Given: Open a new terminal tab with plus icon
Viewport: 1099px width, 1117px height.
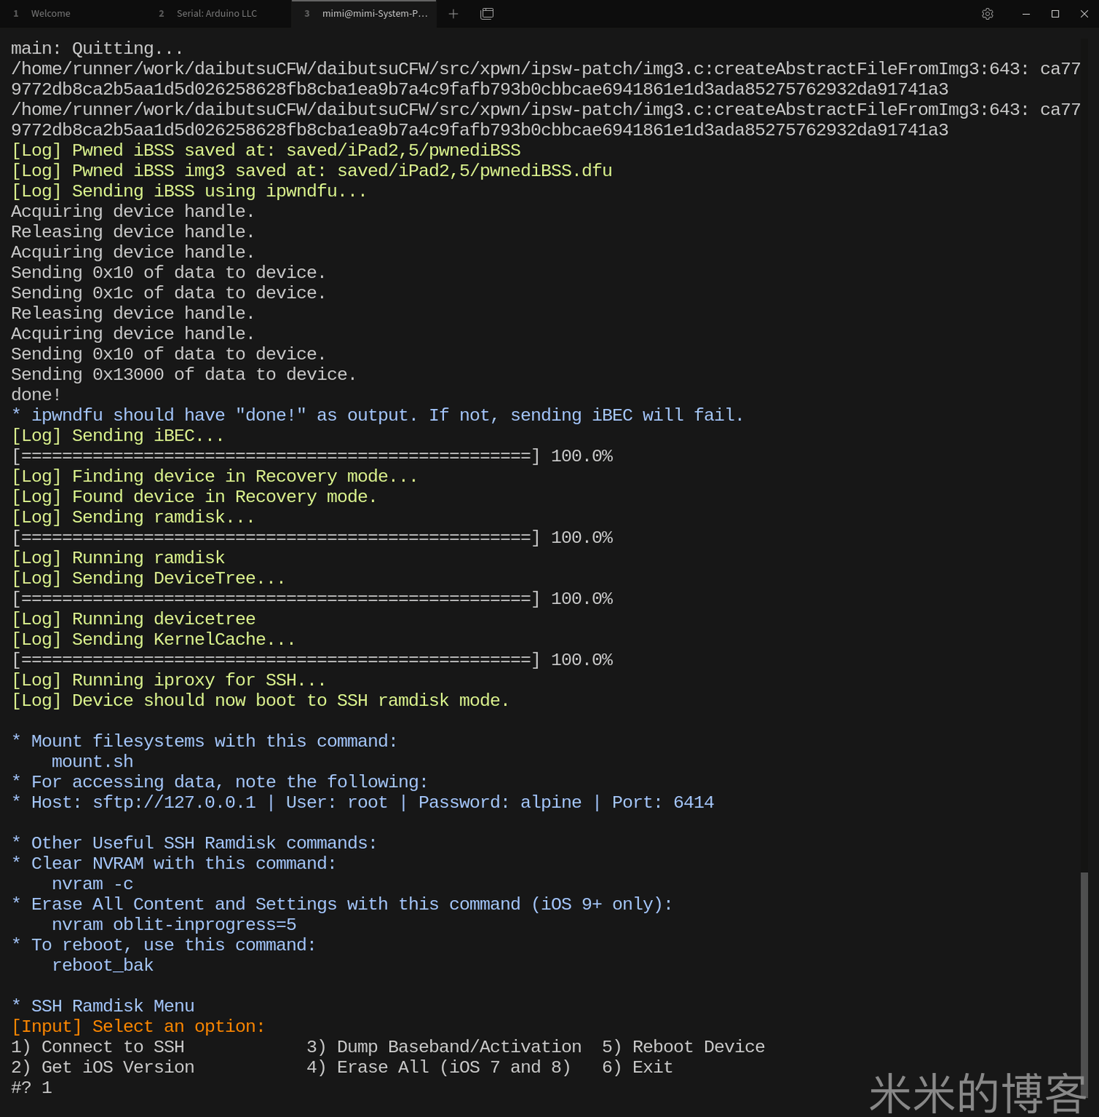Looking at the screenshot, I should [454, 14].
